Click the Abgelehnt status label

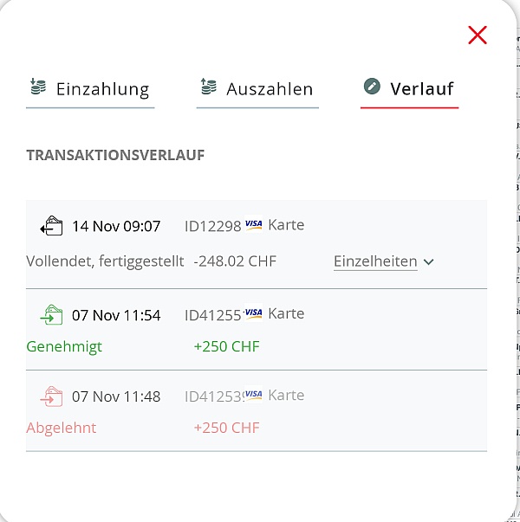click(62, 428)
